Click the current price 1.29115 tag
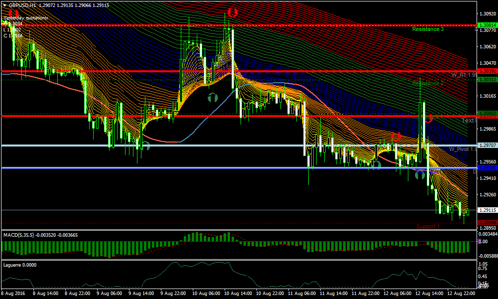Viewport: 498px width, 299px height. pos(487,210)
